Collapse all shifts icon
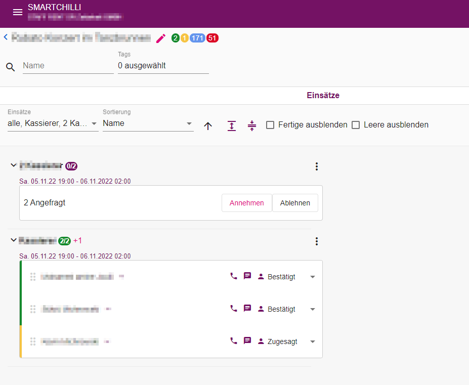Viewport: 469px width, 385px height. click(x=252, y=125)
